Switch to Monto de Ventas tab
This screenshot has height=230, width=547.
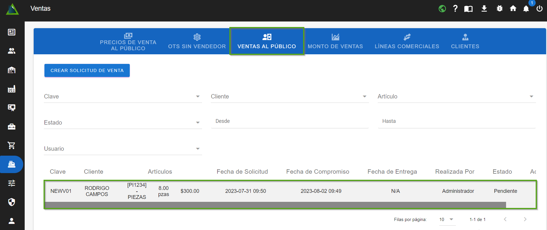[335, 41]
